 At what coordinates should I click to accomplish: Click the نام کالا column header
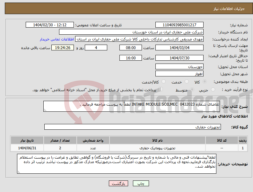tap(157, 140)
